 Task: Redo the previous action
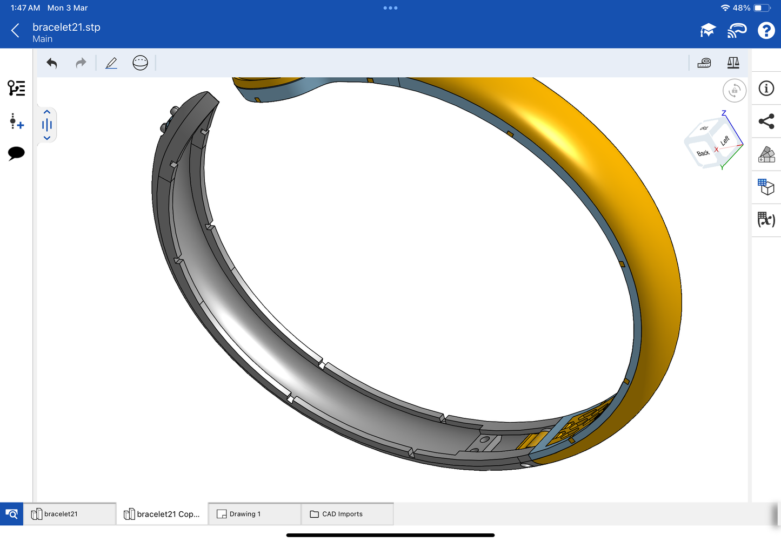coord(81,63)
